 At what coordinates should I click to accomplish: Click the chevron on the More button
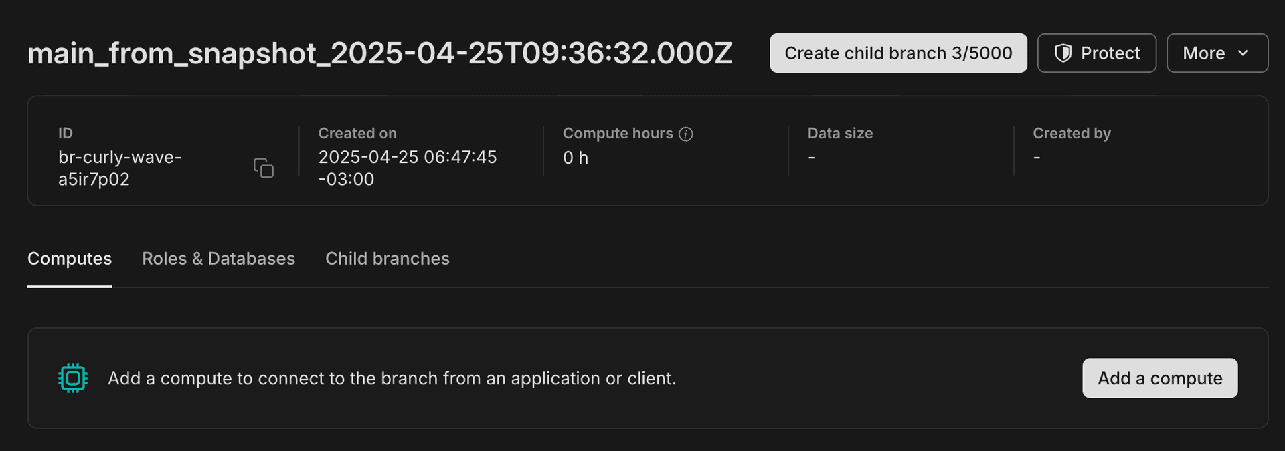[1244, 53]
